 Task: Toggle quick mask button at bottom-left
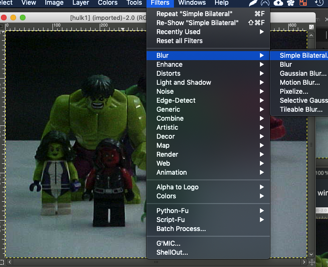click(x=2, y=262)
